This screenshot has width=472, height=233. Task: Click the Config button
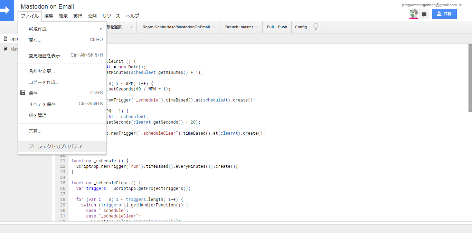click(301, 27)
